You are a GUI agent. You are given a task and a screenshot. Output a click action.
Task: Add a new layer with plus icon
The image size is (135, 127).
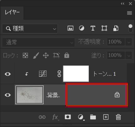pos(106,117)
